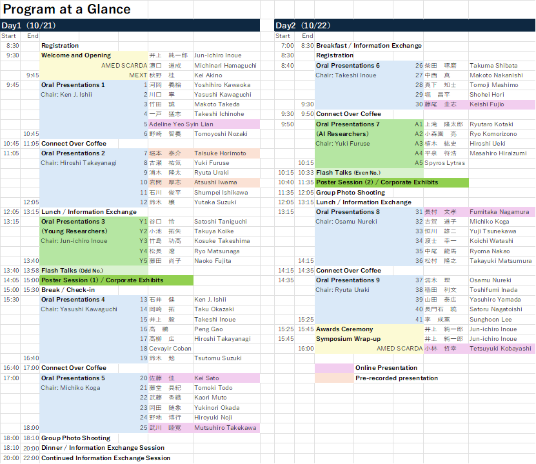The image size is (536, 464).
Task: Click the "Dinner / Information Exchange Session" cell
Action: pyautogui.click(x=103, y=448)
